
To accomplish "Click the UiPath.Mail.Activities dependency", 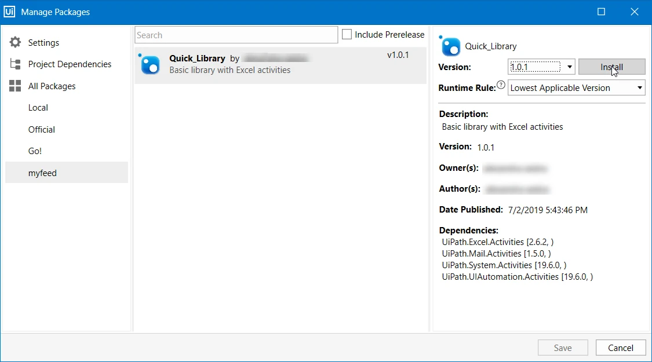I will tap(496, 254).
